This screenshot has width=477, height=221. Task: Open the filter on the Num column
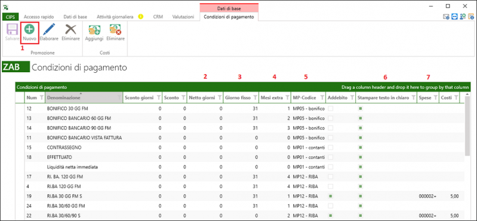[42, 98]
